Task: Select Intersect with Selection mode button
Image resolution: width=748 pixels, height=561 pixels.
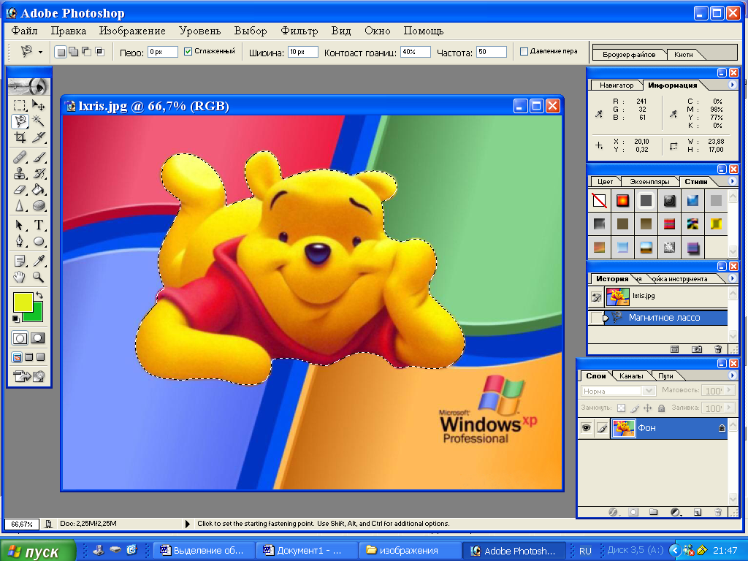Action: pyautogui.click(x=99, y=52)
